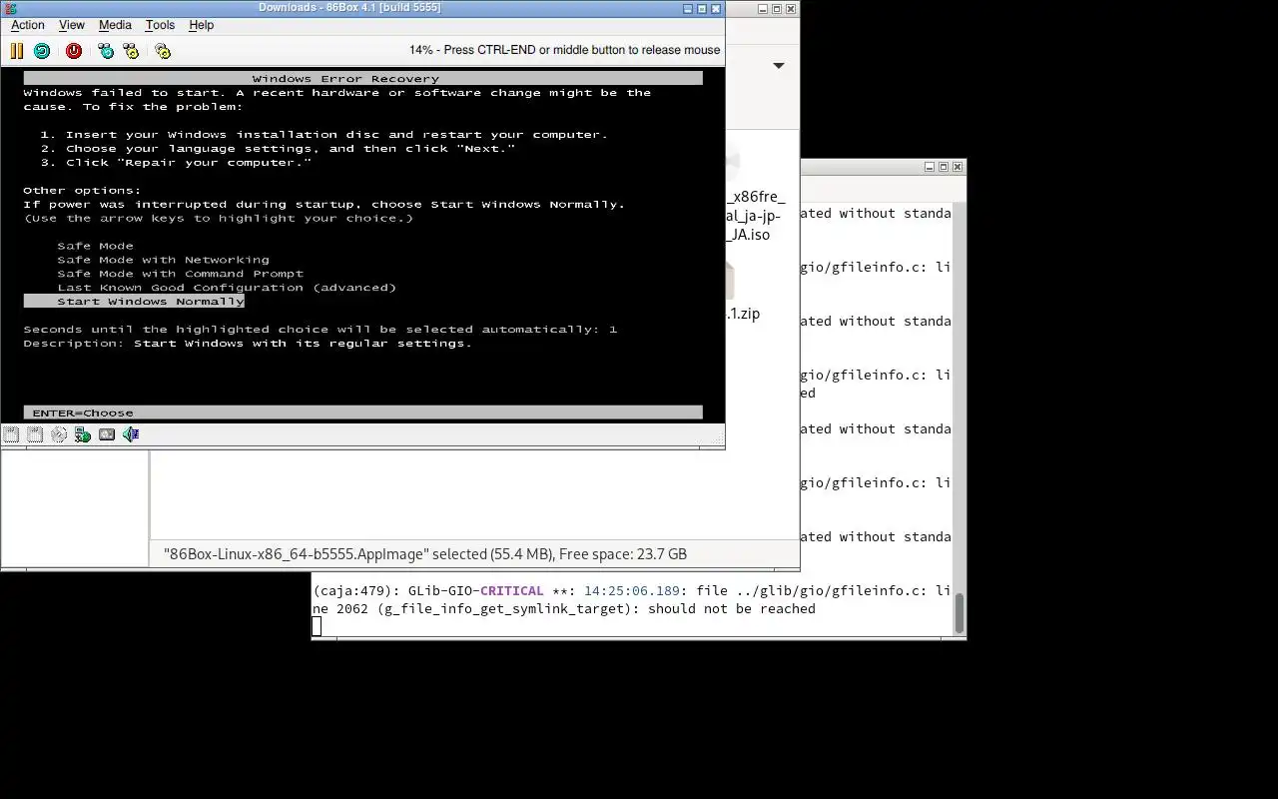Click the terminal's "GLib-GIO-CRITICAL" log text
Image resolution: width=1278 pixels, height=799 pixels.
[475, 590]
